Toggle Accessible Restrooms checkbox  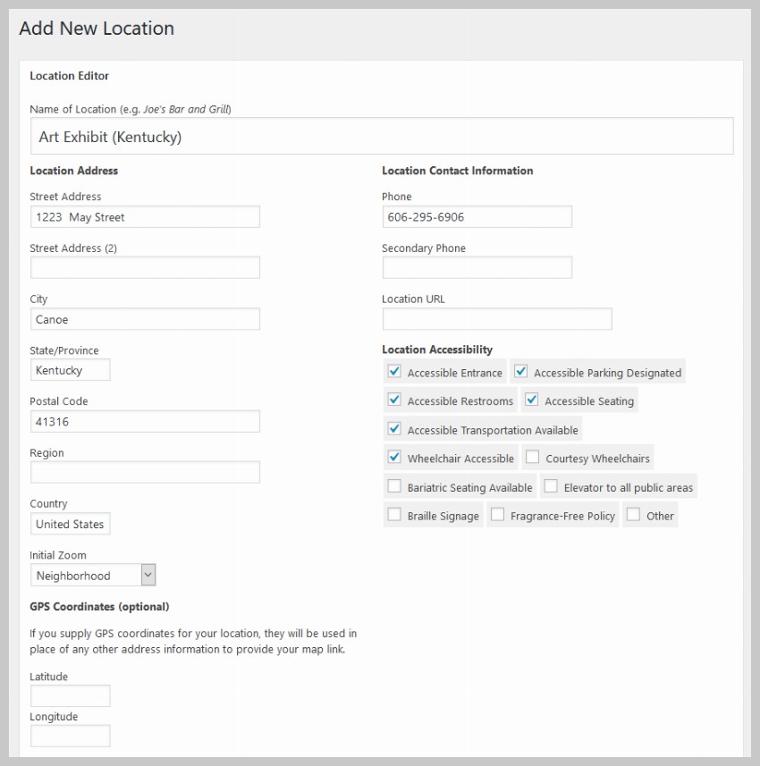pos(394,400)
